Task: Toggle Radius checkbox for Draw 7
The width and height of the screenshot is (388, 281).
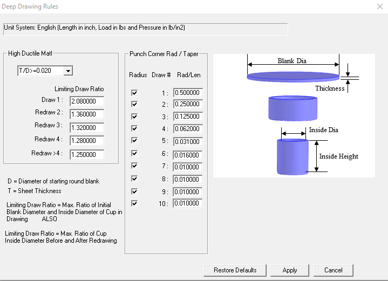Action: point(134,166)
